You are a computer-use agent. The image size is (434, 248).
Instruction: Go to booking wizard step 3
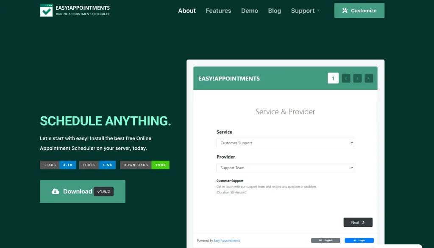pyautogui.click(x=357, y=78)
